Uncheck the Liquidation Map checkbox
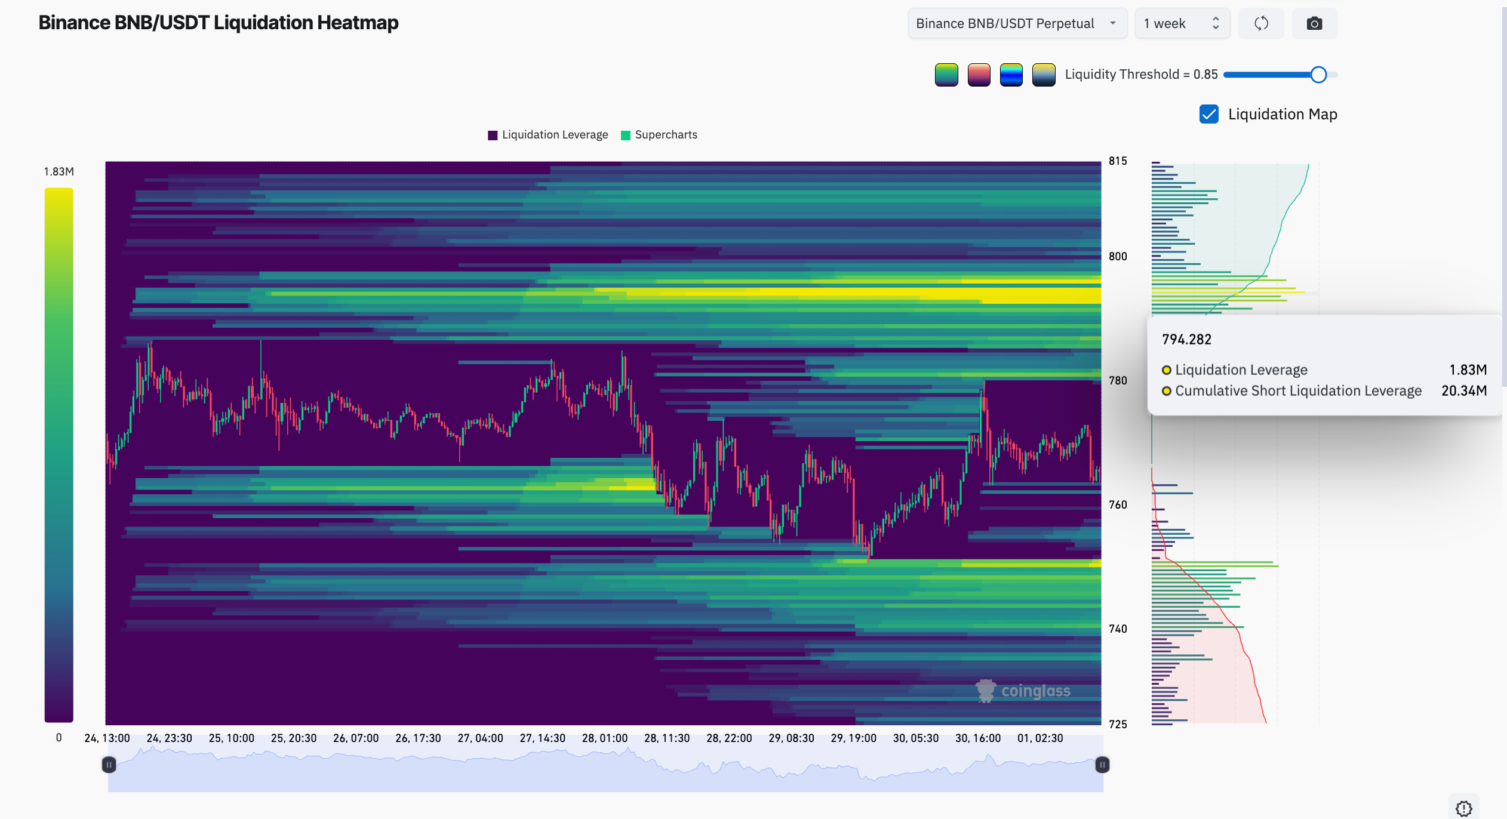This screenshot has width=1507, height=819. (x=1209, y=114)
